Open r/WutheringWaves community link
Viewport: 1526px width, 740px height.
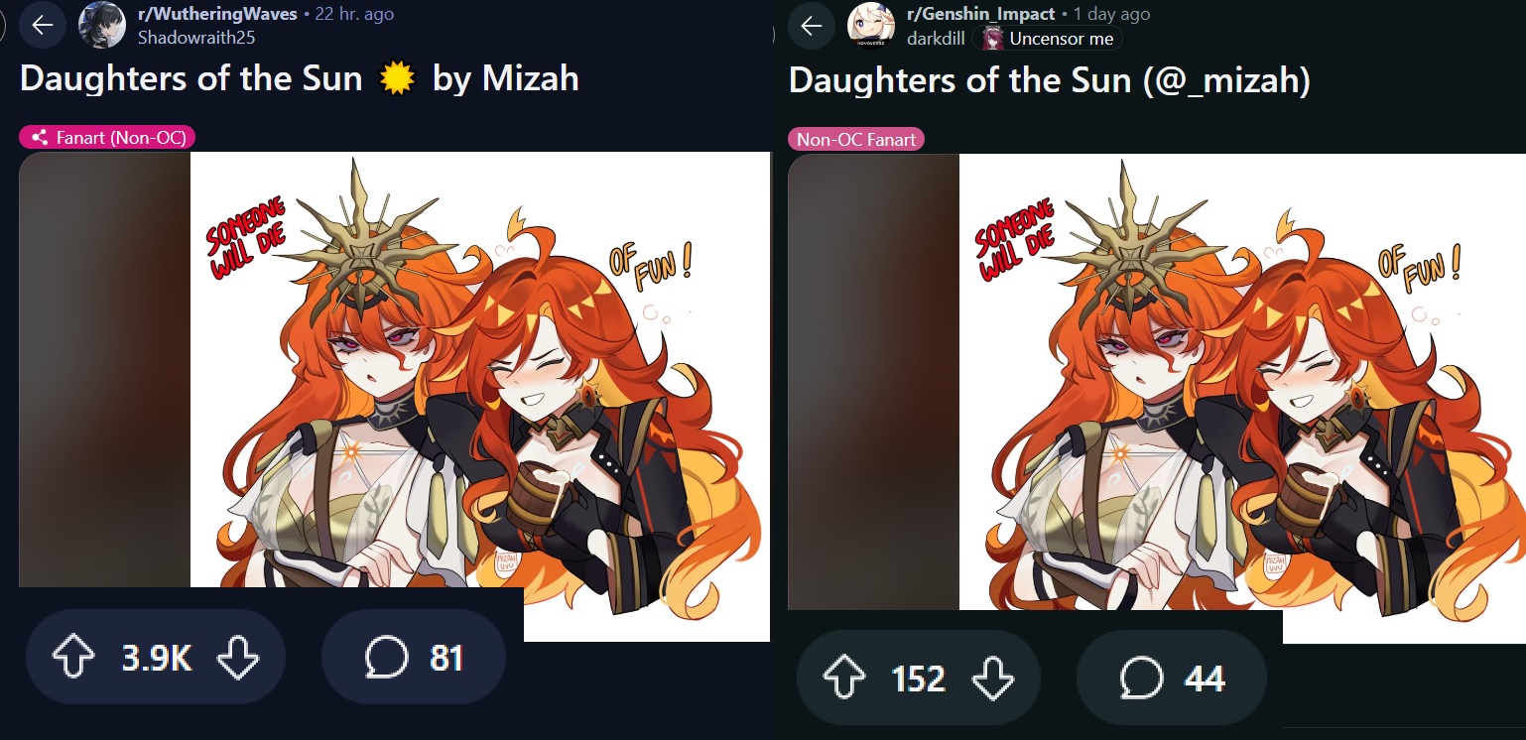(x=217, y=14)
